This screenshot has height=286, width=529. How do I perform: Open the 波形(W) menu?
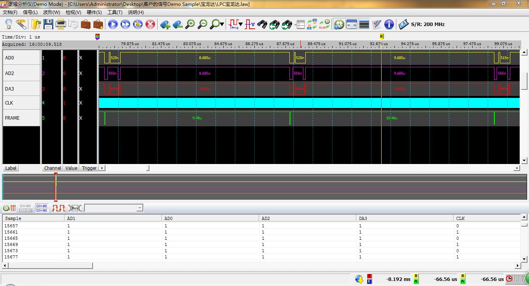point(51,12)
